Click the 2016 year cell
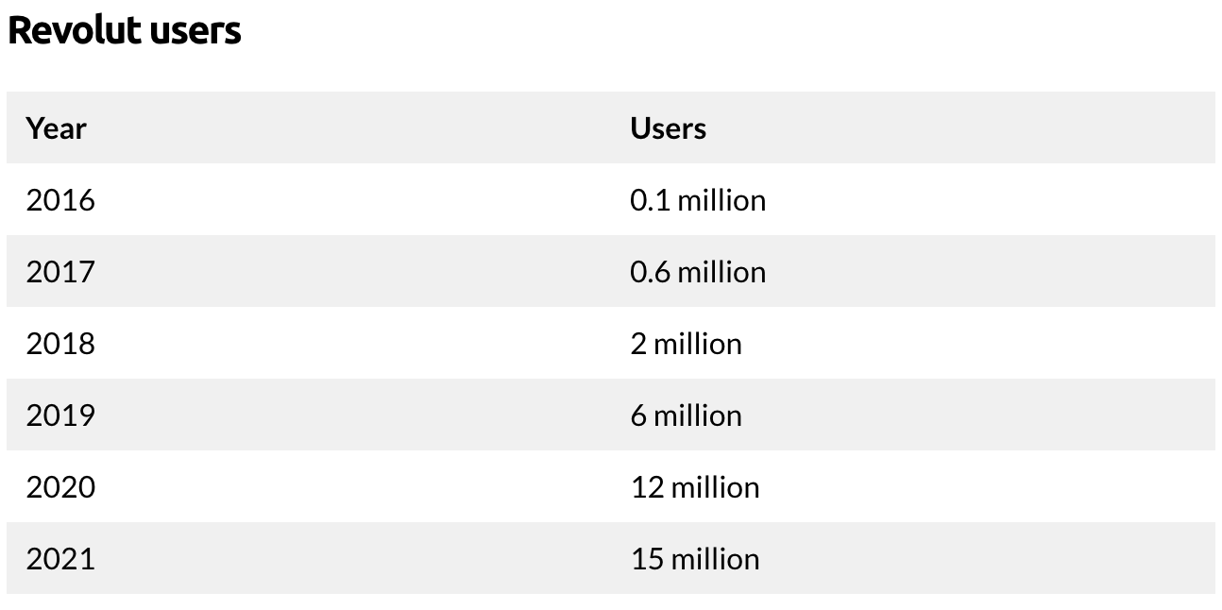The height and width of the screenshot is (610, 1222). point(60,200)
